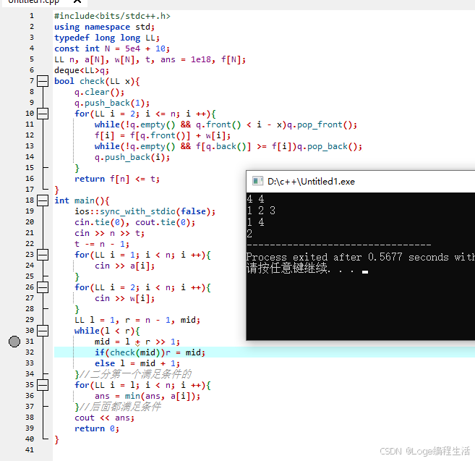Collapse the for loop fold at line 23
The height and width of the screenshot is (461, 475).
coord(43,255)
